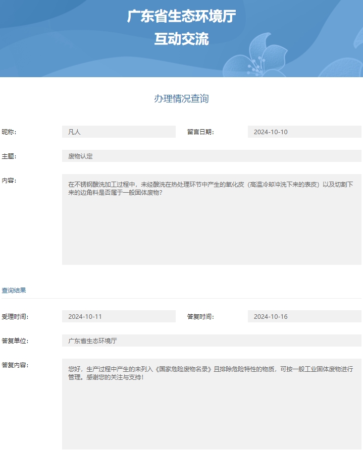Click the 昵称 label
This screenshot has height=453, width=363.
pos(9,132)
